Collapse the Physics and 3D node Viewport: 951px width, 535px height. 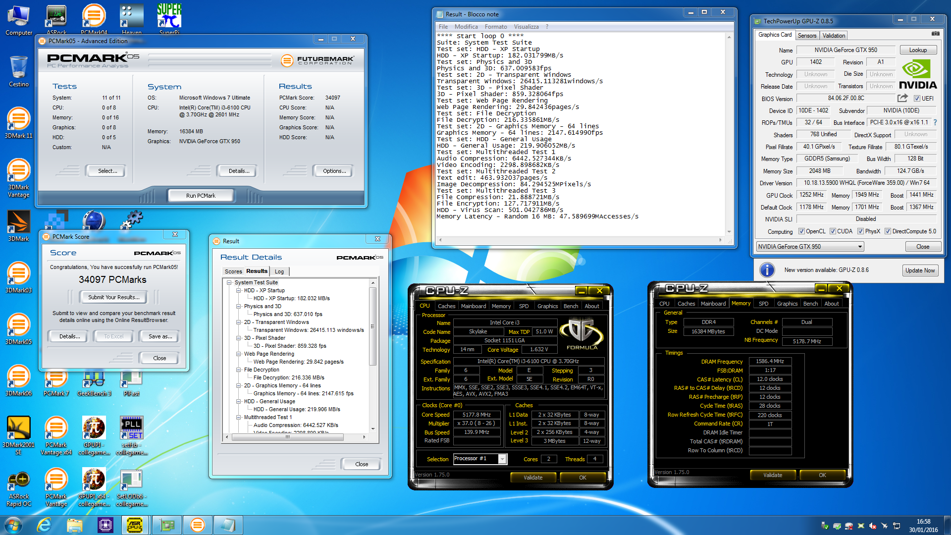tap(238, 306)
